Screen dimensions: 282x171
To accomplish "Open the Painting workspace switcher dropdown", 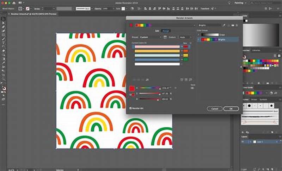I will (240, 3).
